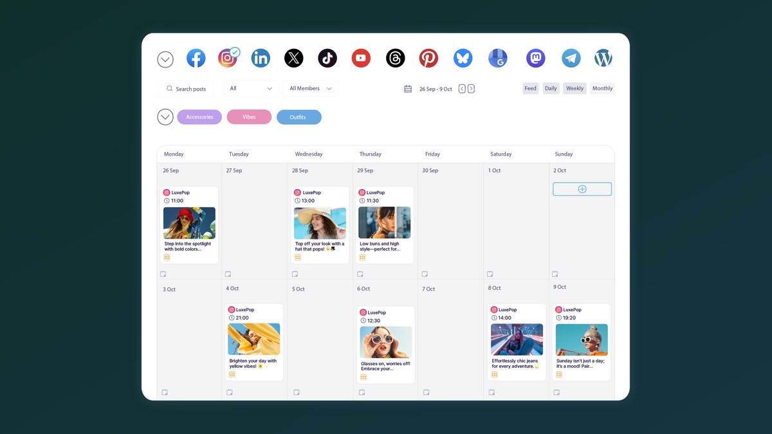Click note icon in 1 Oct cell

tap(490, 274)
